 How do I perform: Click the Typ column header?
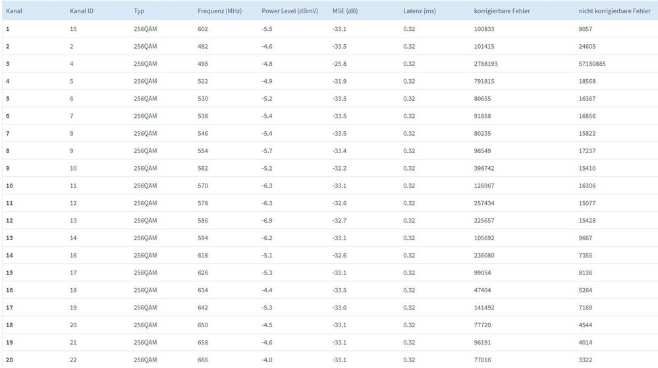[x=139, y=11]
